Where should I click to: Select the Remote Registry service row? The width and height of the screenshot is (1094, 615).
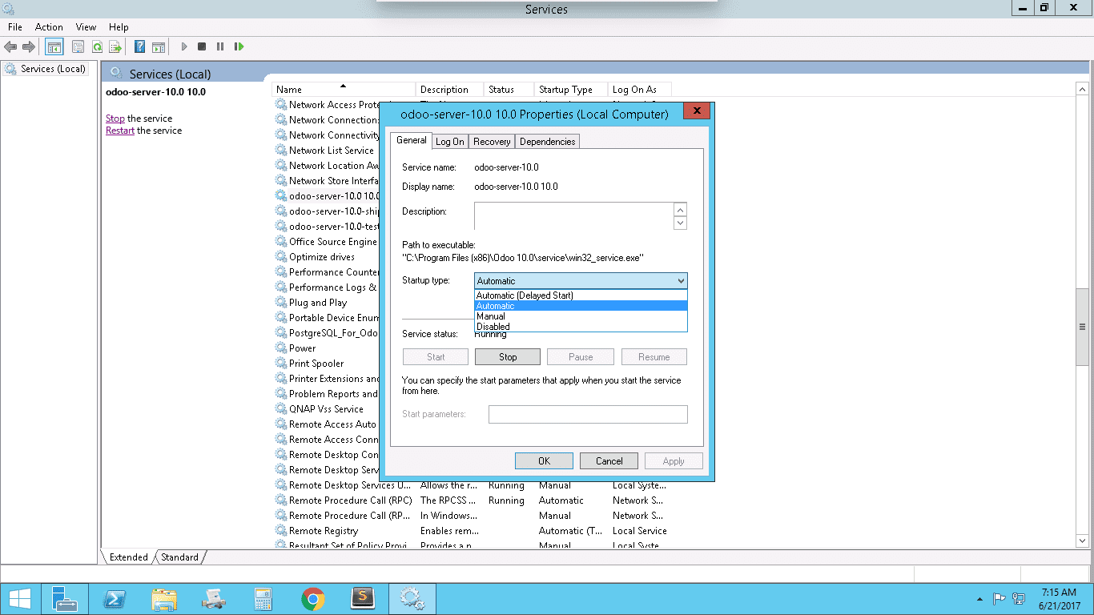tap(473, 531)
